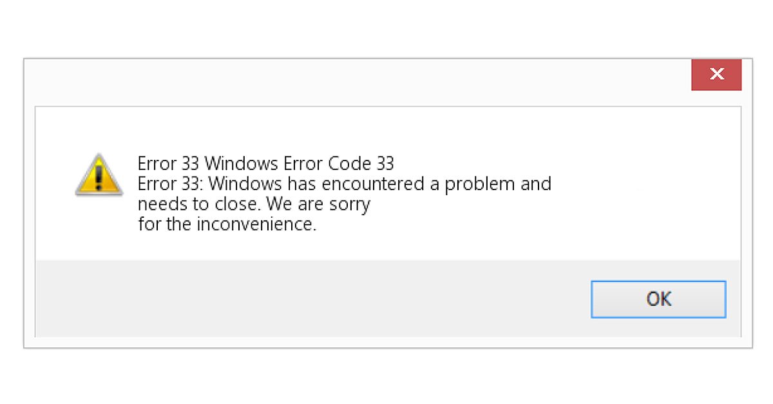Image resolution: width=773 pixels, height=404 pixels.
Task: Click the word 'Error' starting the heading line
Action: click(x=157, y=163)
